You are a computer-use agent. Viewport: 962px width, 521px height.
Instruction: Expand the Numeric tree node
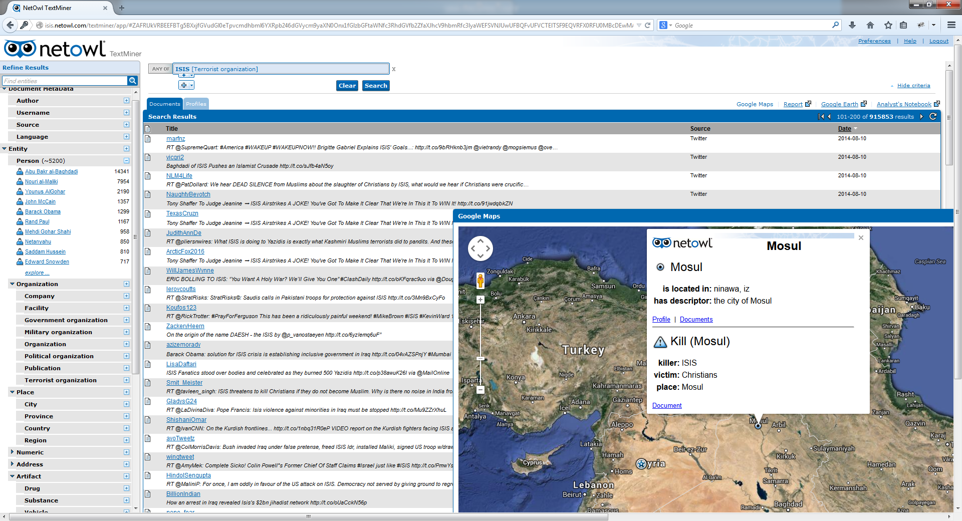[x=12, y=452]
